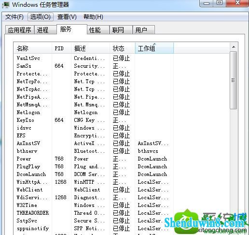
Task: Close the Task Manager window
Action: click(237, 3)
